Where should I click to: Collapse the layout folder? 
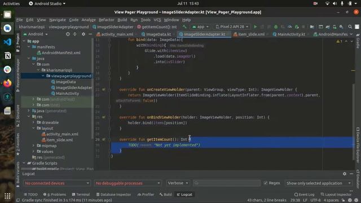(x=33, y=128)
